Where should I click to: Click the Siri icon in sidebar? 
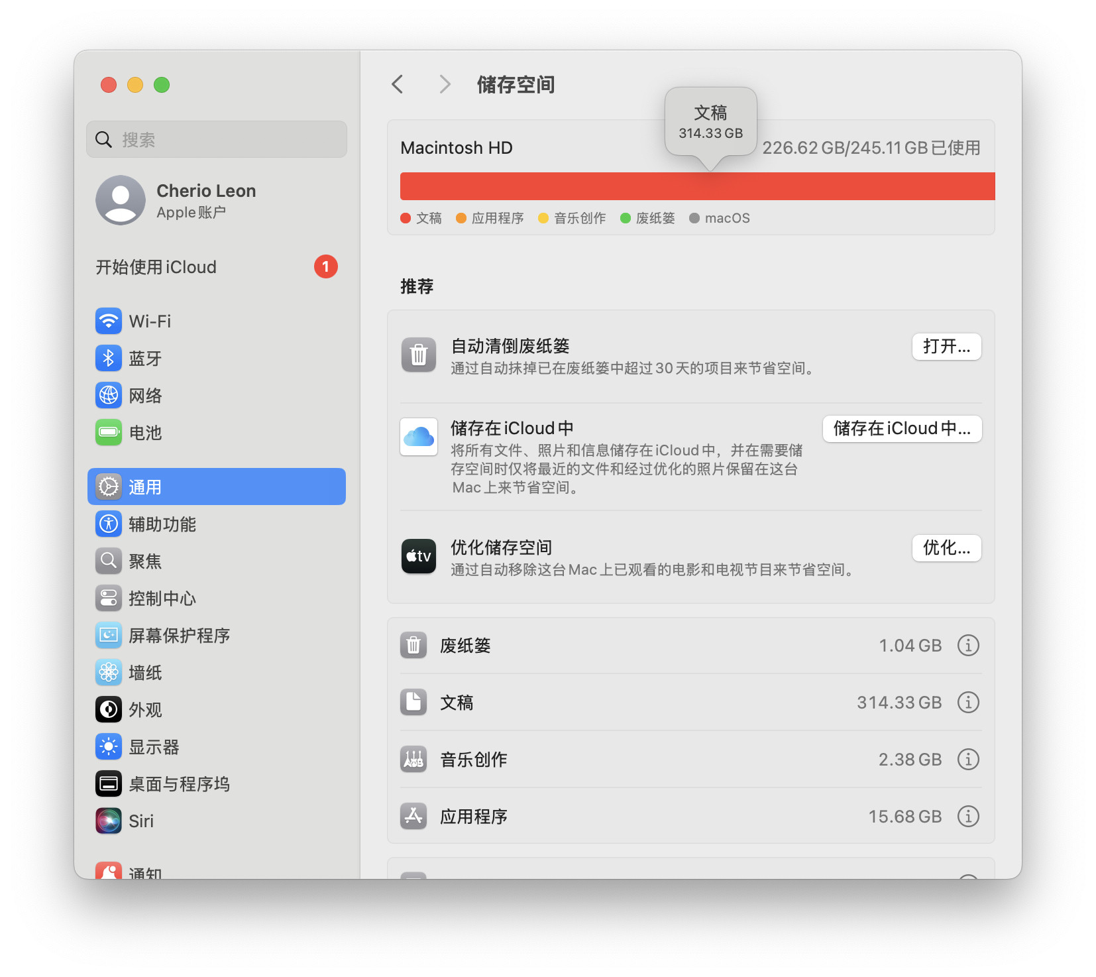pos(109,821)
